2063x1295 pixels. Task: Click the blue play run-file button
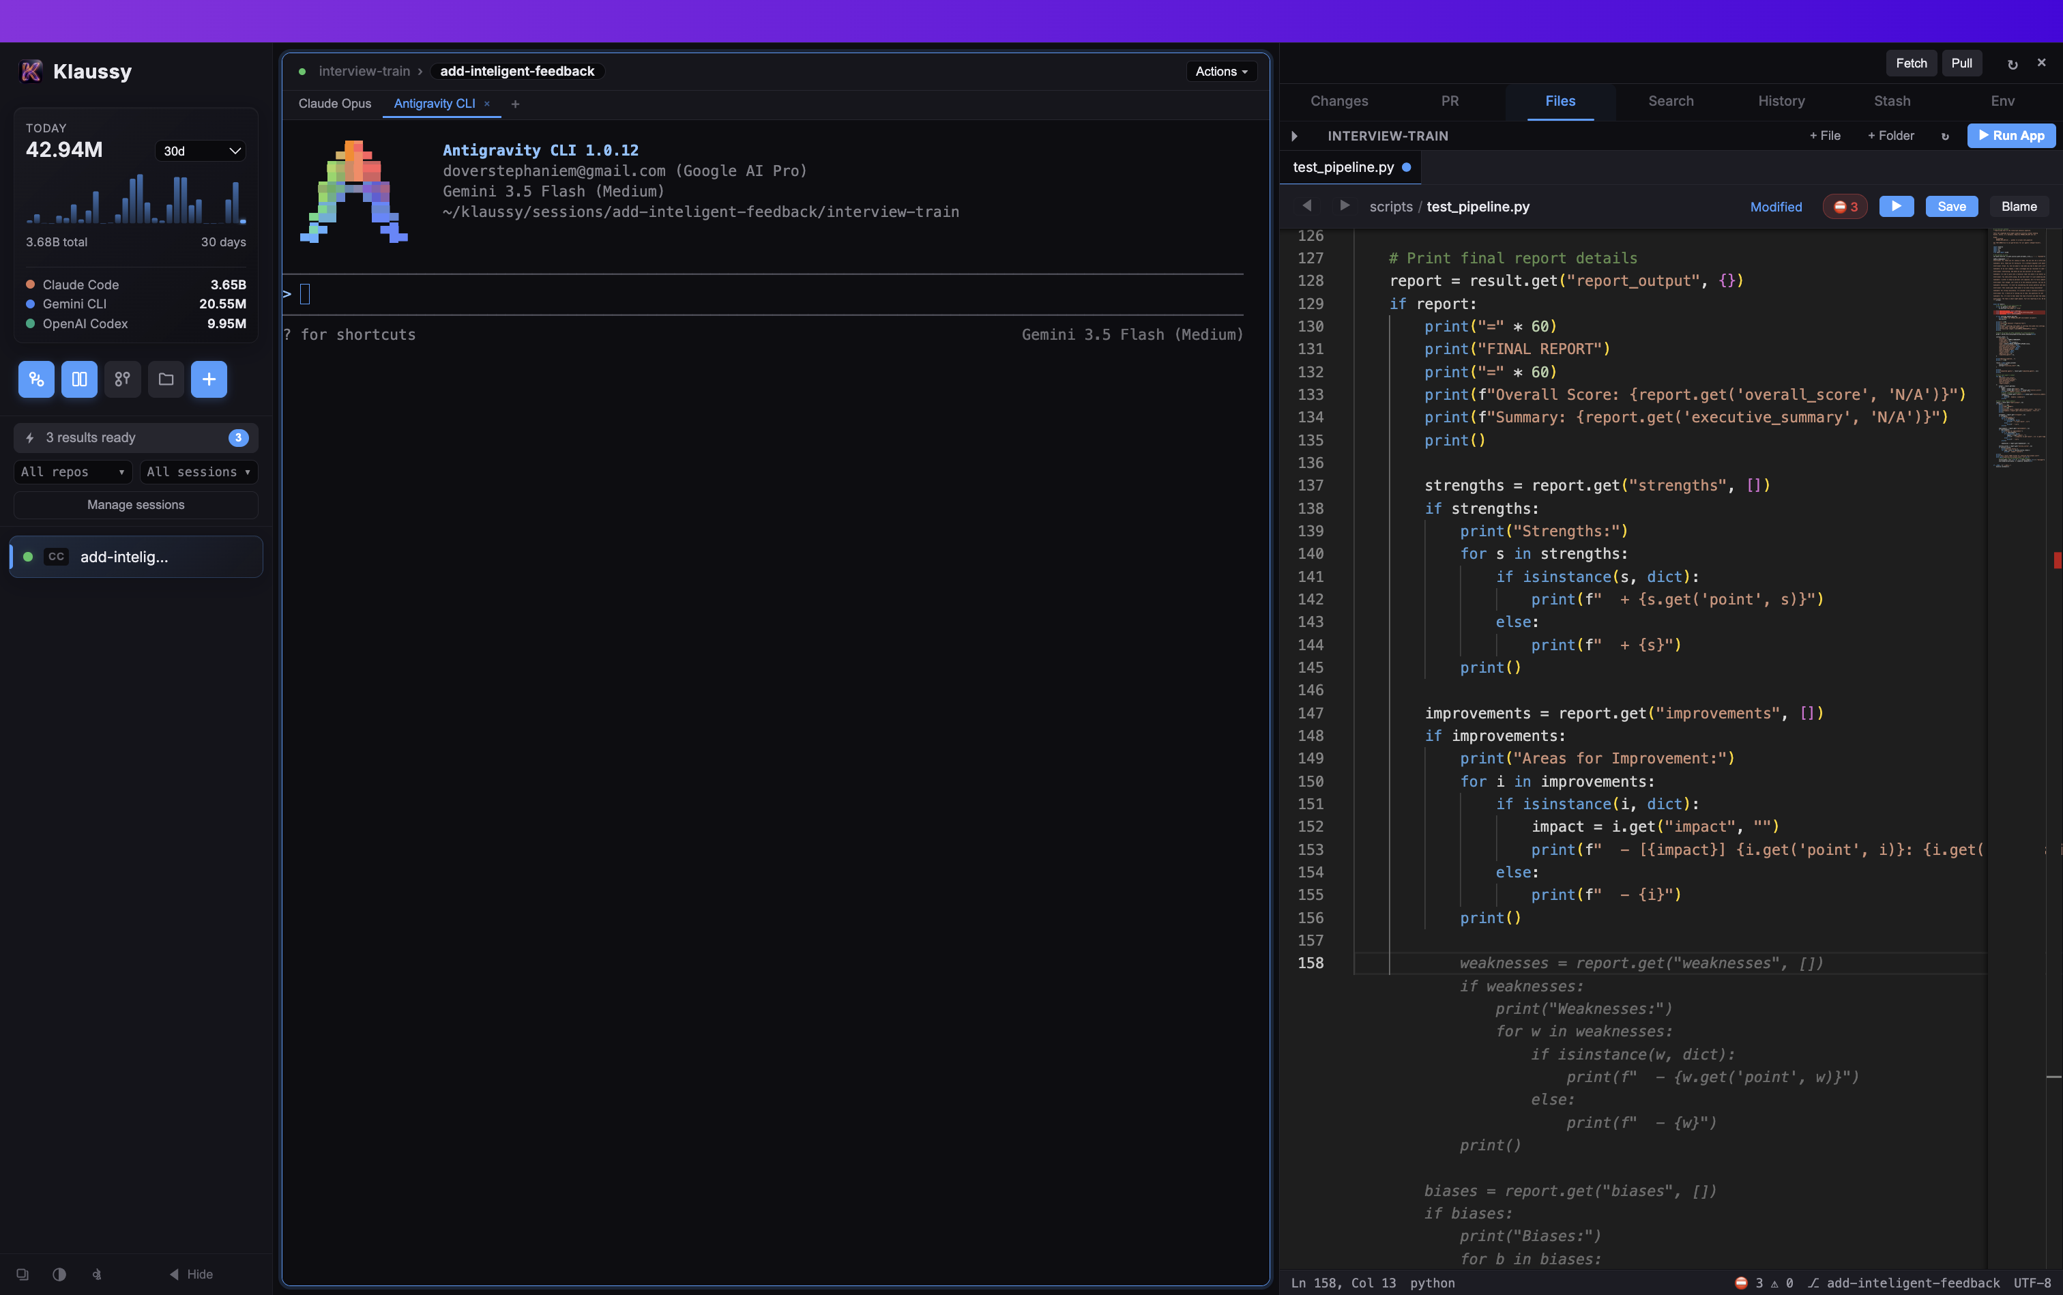[x=1896, y=207]
